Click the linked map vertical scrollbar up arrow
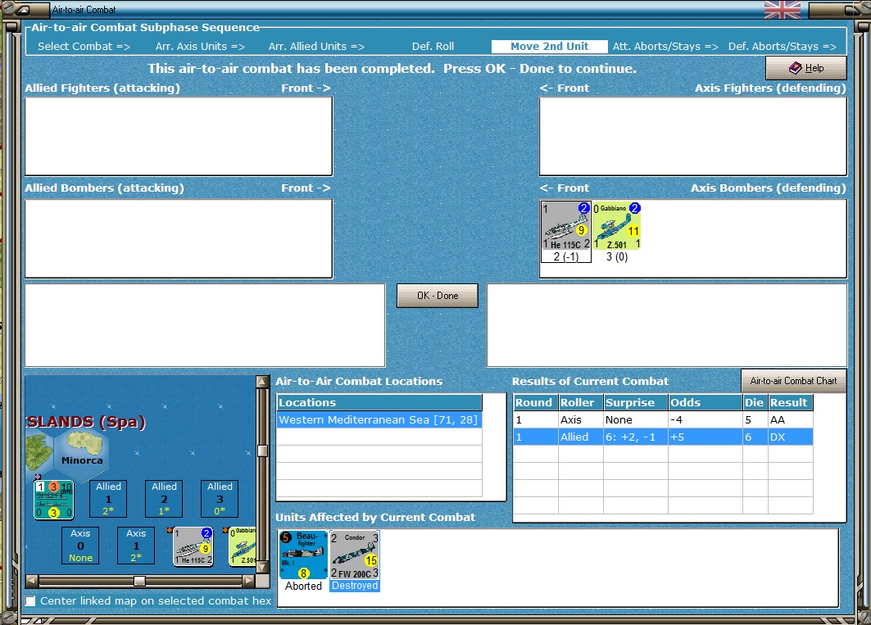 point(262,382)
